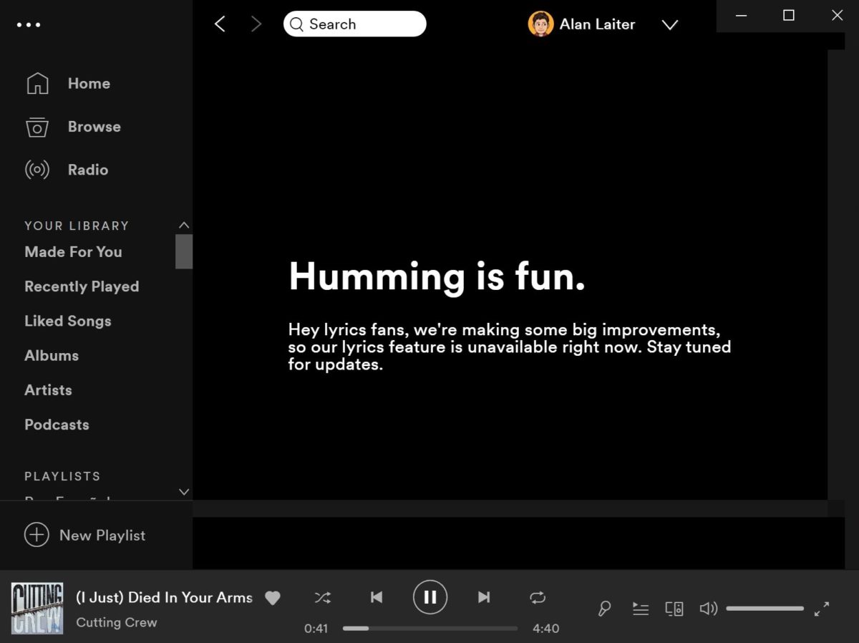
Task: Open the three-dot app menu
Action: click(x=29, y=24)
